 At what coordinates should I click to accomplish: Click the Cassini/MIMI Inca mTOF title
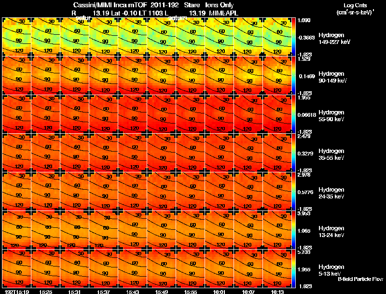pyautogui.click(x=110, y=5)
